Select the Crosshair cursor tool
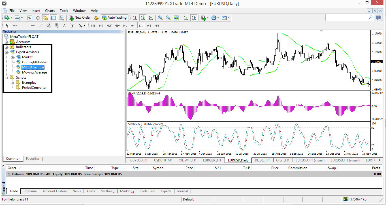Screen dimensions: 386x205 tap(15, 25)
